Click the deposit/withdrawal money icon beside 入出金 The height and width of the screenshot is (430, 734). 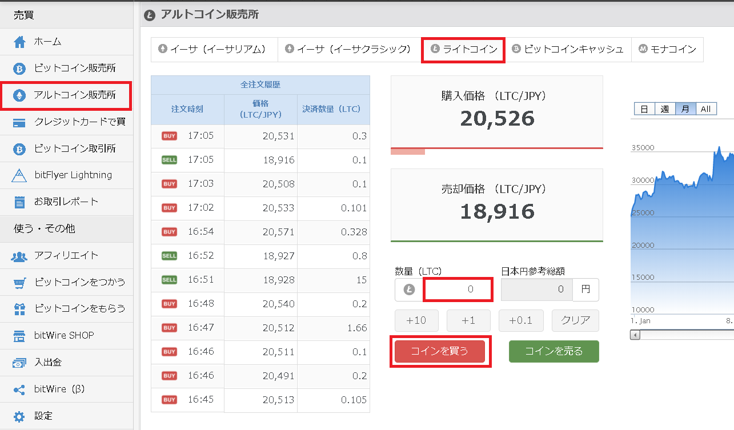tap(19, 363)
